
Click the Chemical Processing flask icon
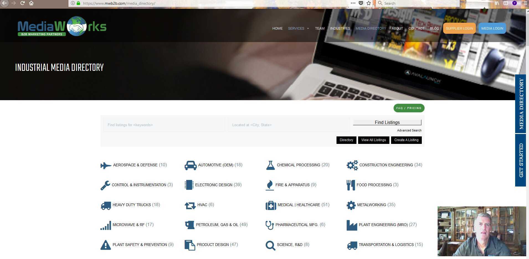(x=270, y=165)
